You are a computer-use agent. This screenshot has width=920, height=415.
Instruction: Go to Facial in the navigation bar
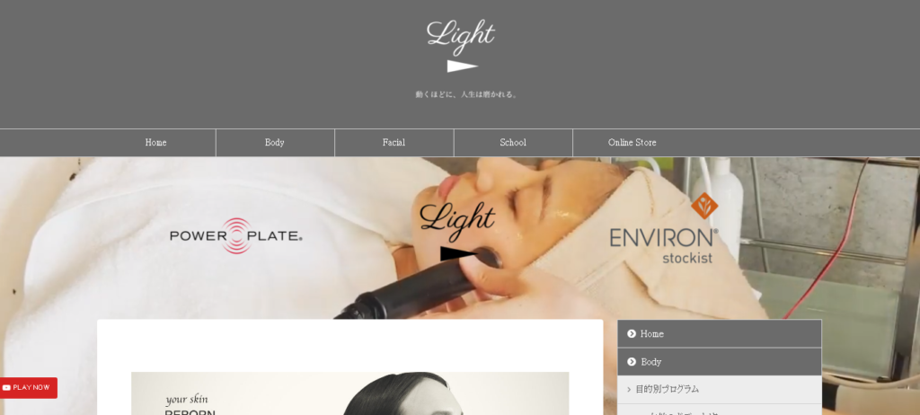(394, 143)
